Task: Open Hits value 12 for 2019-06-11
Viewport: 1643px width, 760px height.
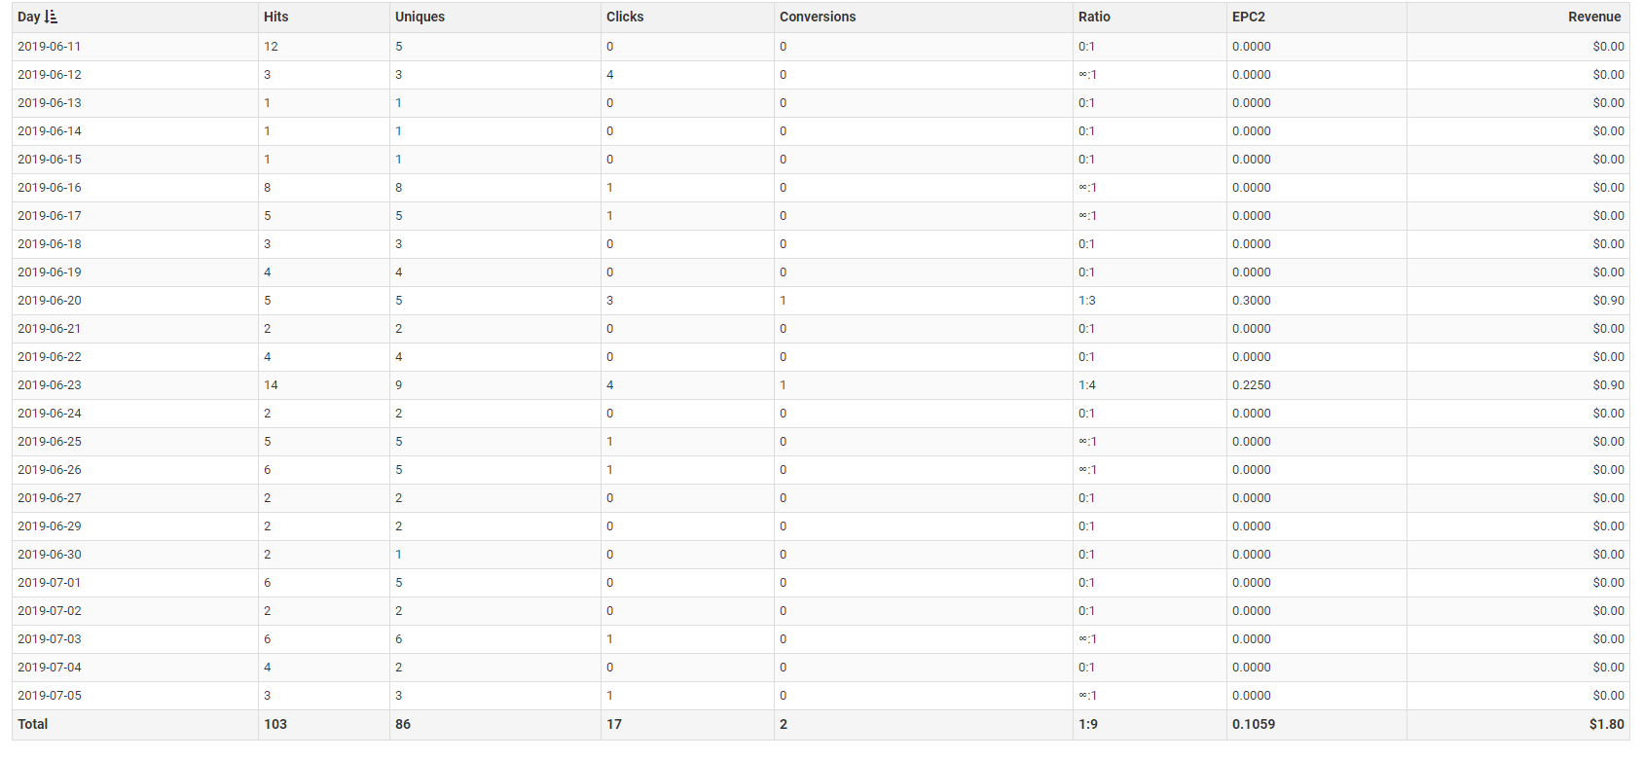Action: (x=271, y=46)
